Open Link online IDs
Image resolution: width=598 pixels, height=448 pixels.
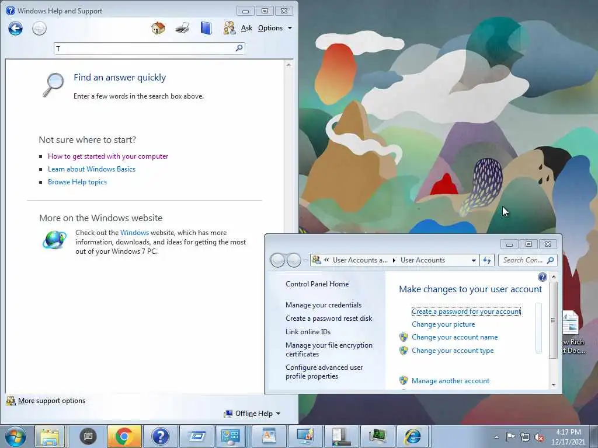click(308, 332)
